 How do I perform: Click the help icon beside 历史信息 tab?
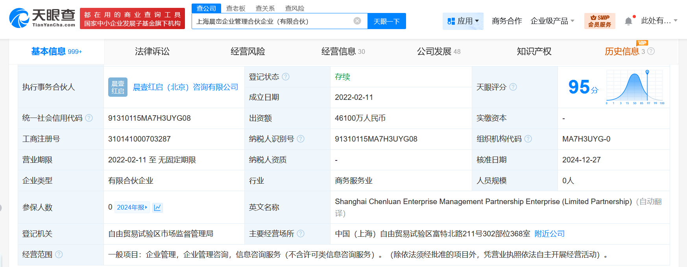(651, 51)
